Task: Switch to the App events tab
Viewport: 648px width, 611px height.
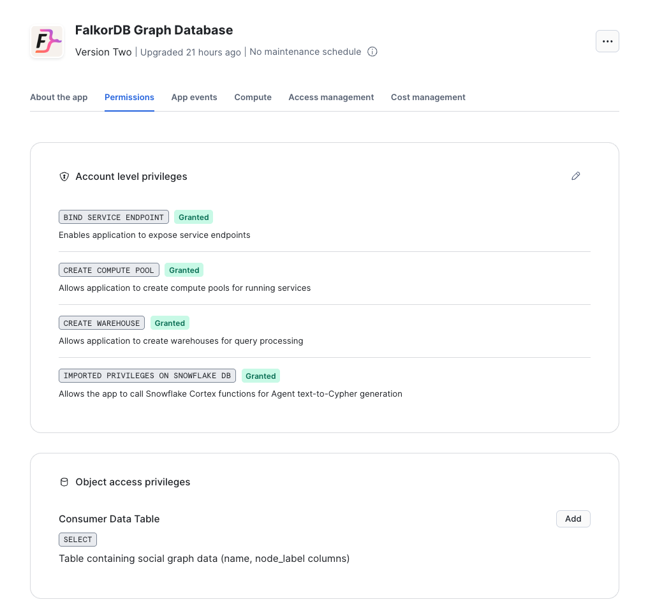Action: pyautogui.click(x=195, y=97)
